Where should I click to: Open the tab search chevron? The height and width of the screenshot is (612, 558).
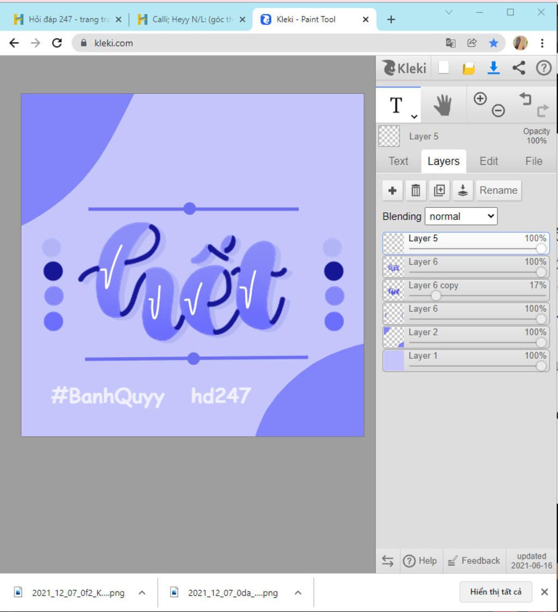click(449, 12)
